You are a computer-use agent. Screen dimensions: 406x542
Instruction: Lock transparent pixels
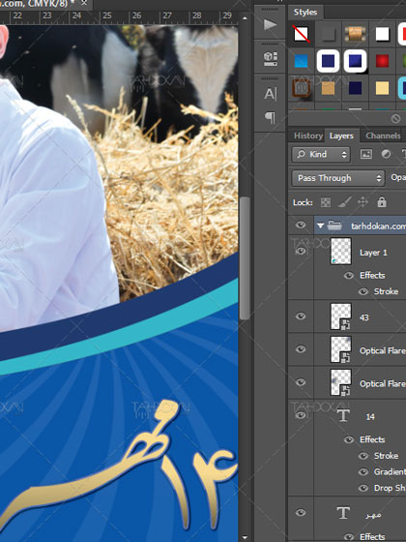click(326, 202)
